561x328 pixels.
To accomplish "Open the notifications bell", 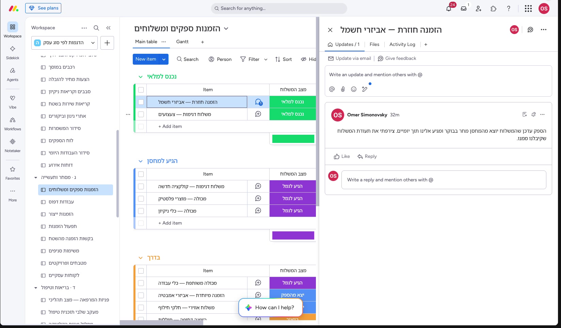I will (449, 9).
